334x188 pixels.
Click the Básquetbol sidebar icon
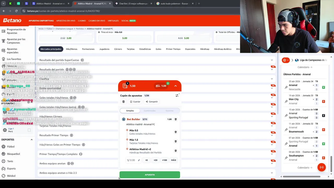(3, 154)
